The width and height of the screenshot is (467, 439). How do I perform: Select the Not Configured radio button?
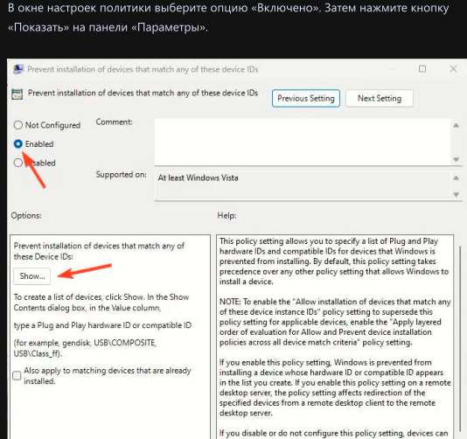[x=17, y=125]
